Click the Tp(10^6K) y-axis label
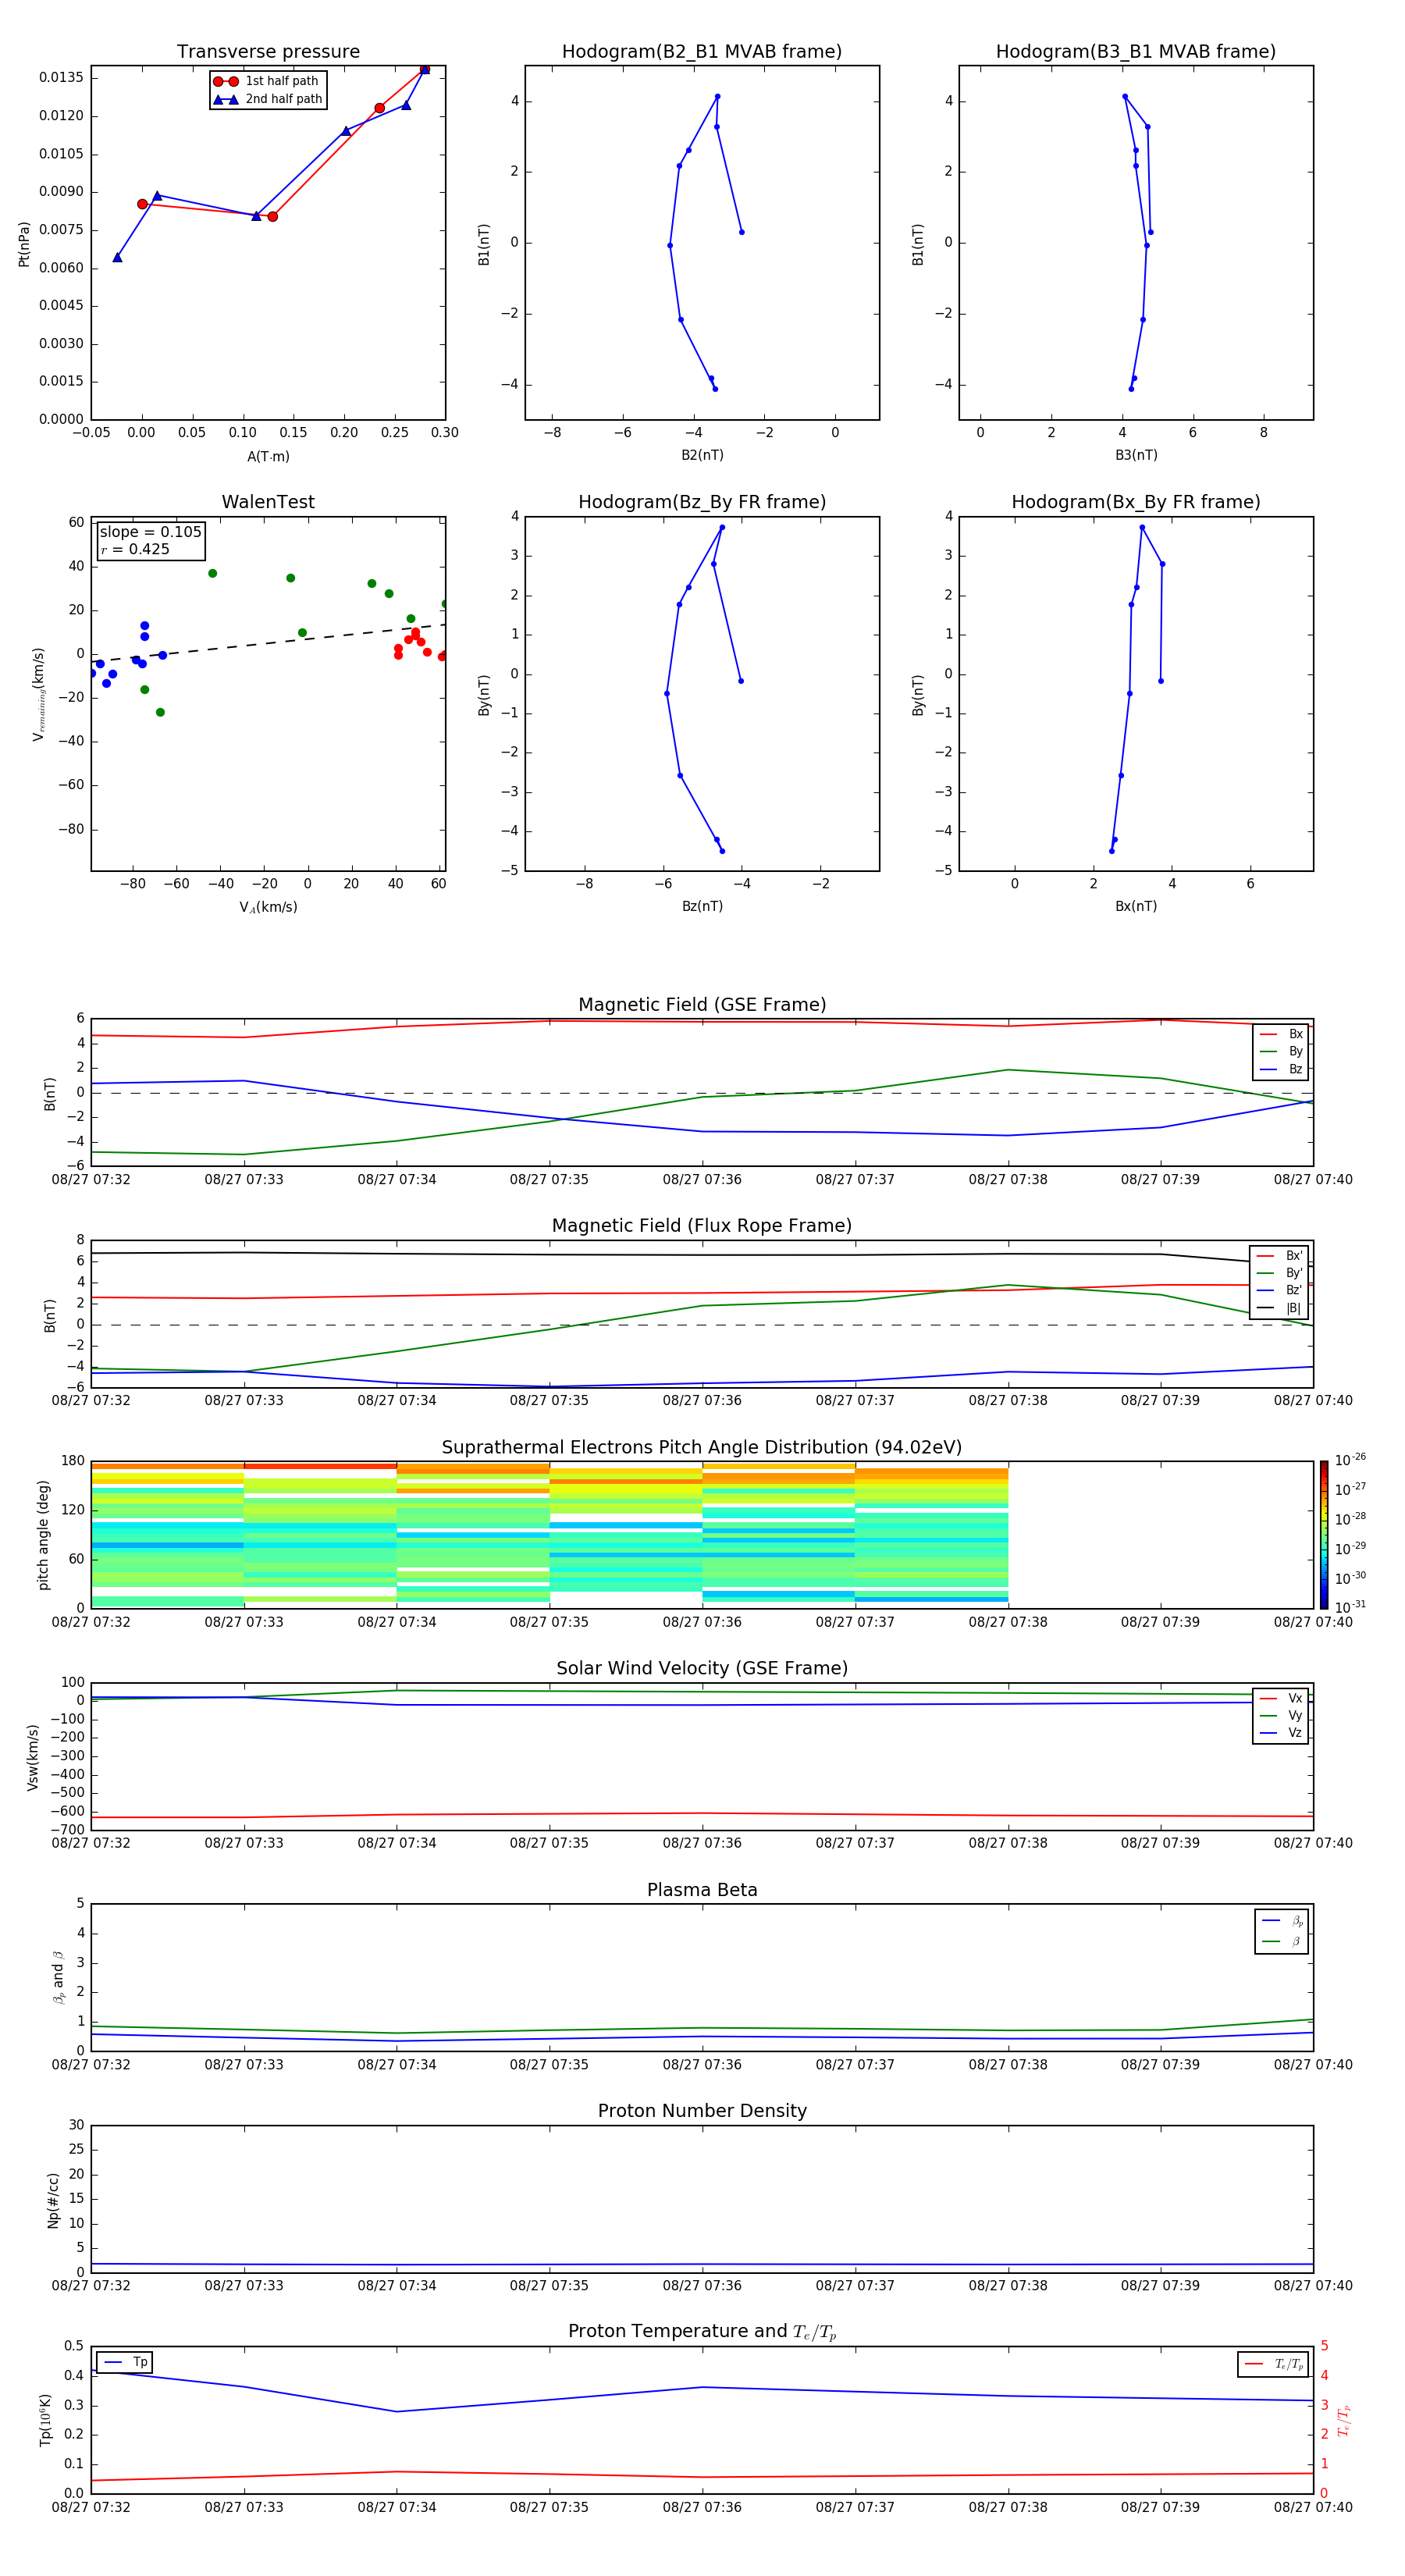The width and height of the screenshot is (1405, 2576). click(45, 2421)
